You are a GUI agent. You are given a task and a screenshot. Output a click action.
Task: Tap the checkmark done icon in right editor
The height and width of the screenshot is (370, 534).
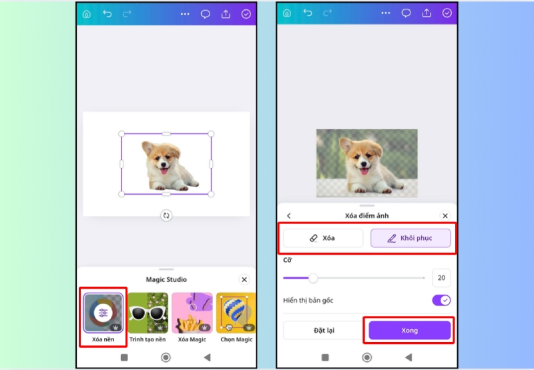(447, 13)
